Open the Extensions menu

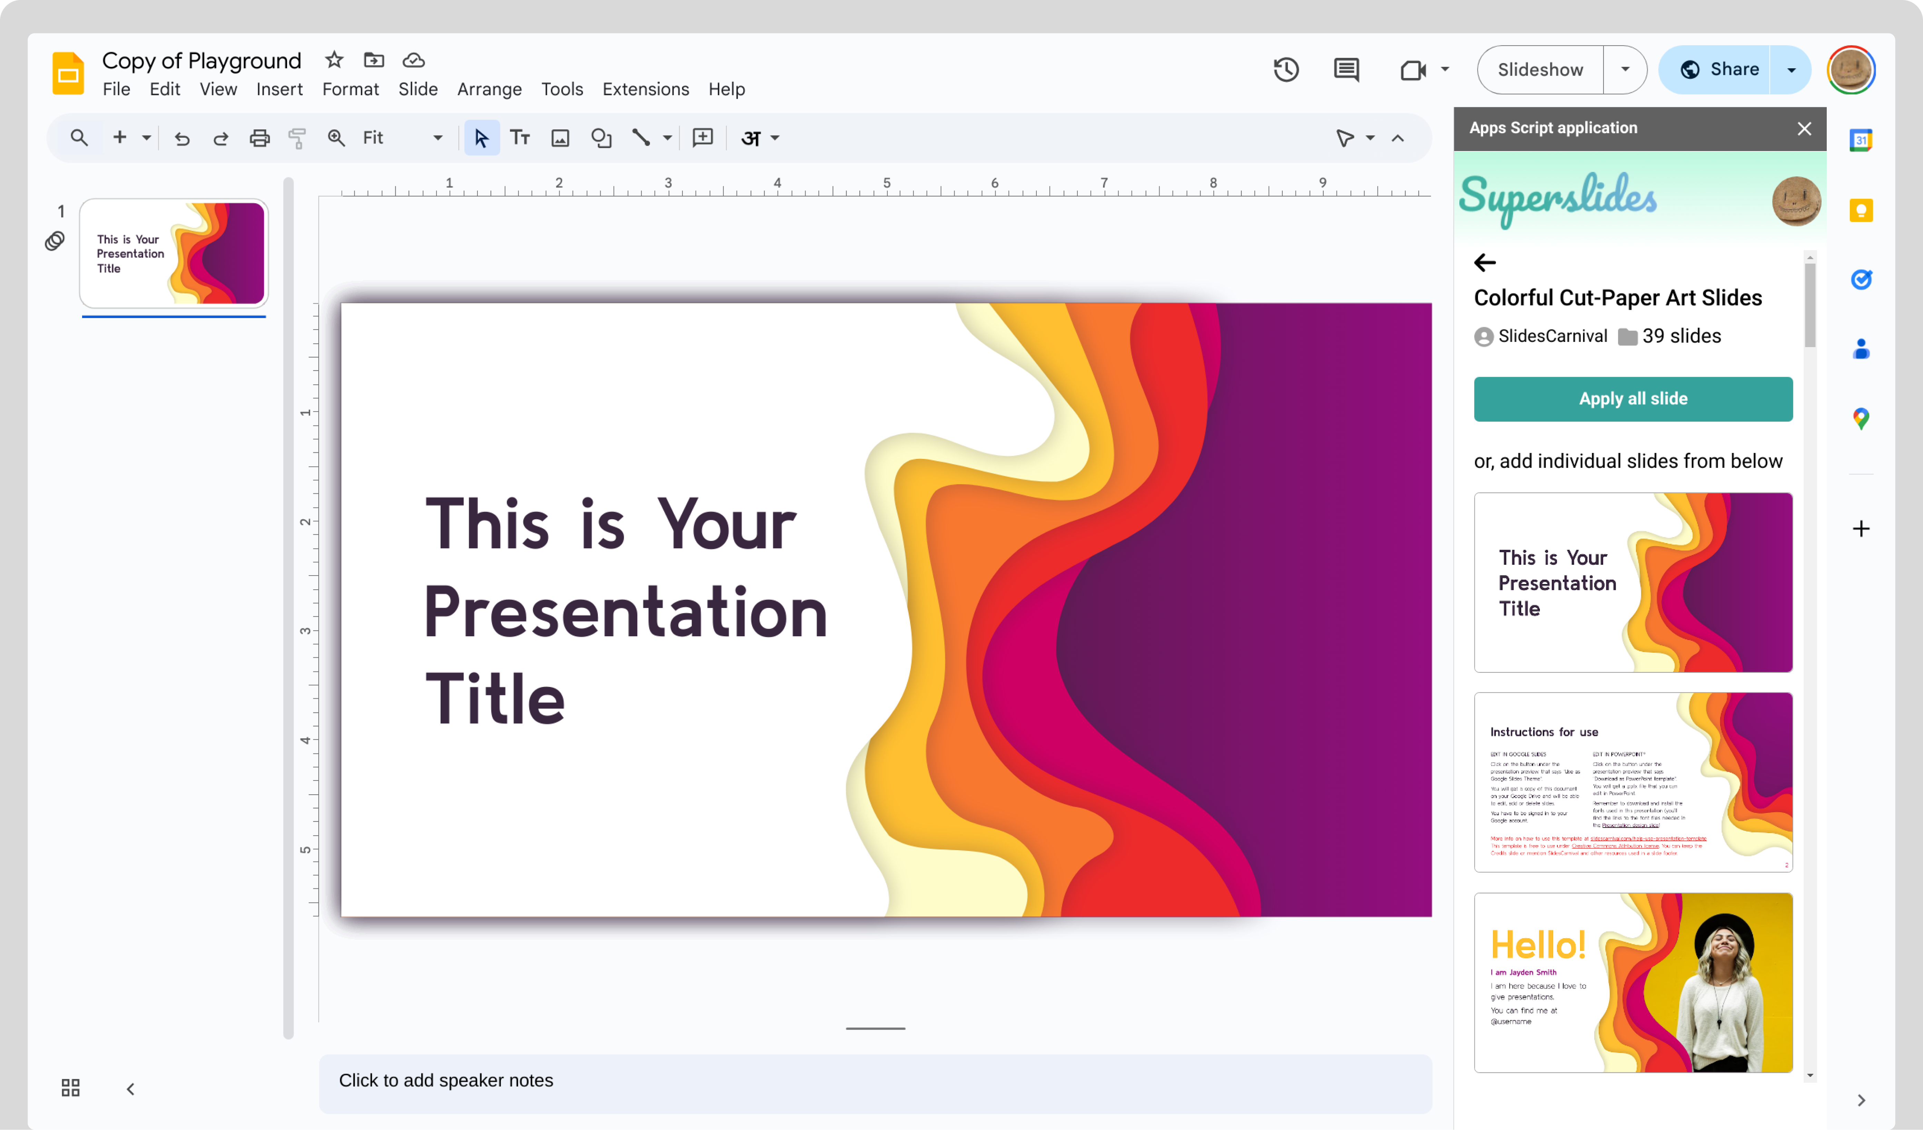click(645, 89)
